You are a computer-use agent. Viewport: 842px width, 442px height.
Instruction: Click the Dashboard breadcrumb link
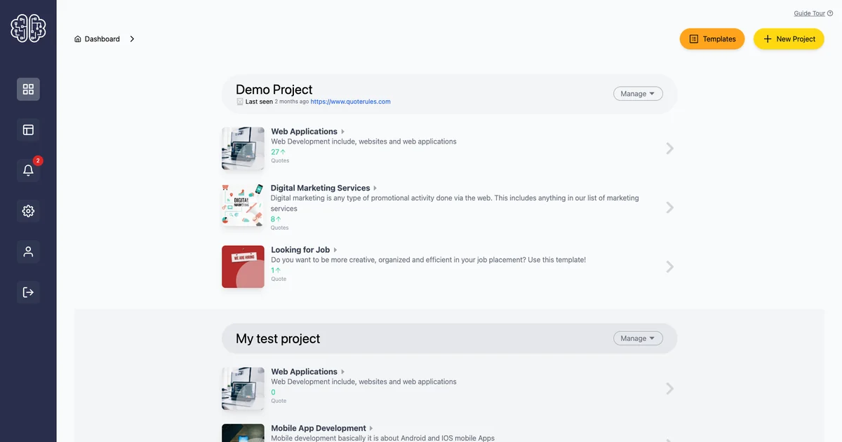pos(102,39)
